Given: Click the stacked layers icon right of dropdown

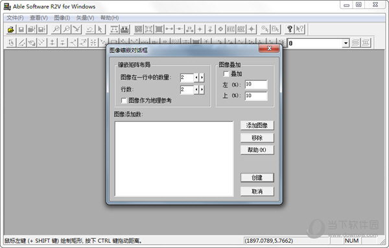Looking at the screenshot, I should [x=355, y=43].
